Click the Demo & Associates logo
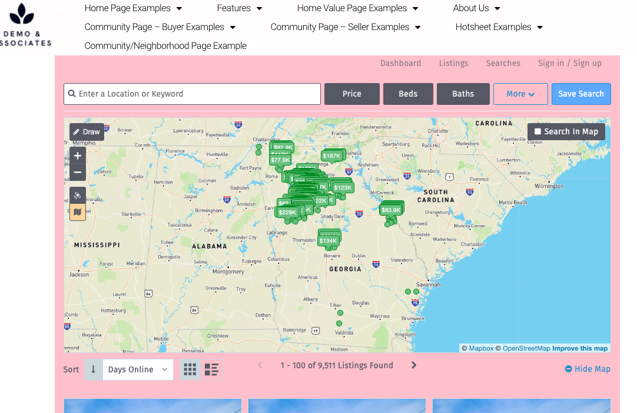The height and width of the screenshot is (413, 637). click(x=24, y=24)
